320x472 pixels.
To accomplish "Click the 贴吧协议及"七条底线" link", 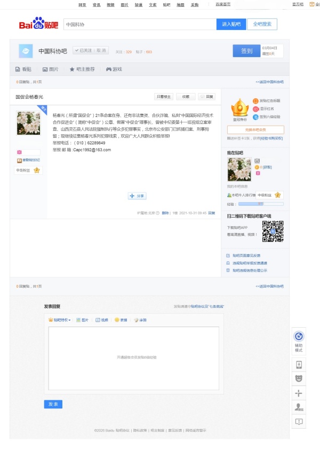I will tap(207, 306).
